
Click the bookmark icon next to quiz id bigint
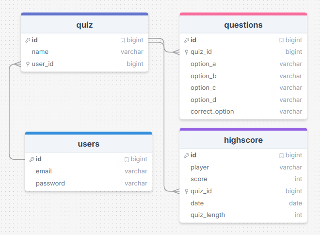123,40
